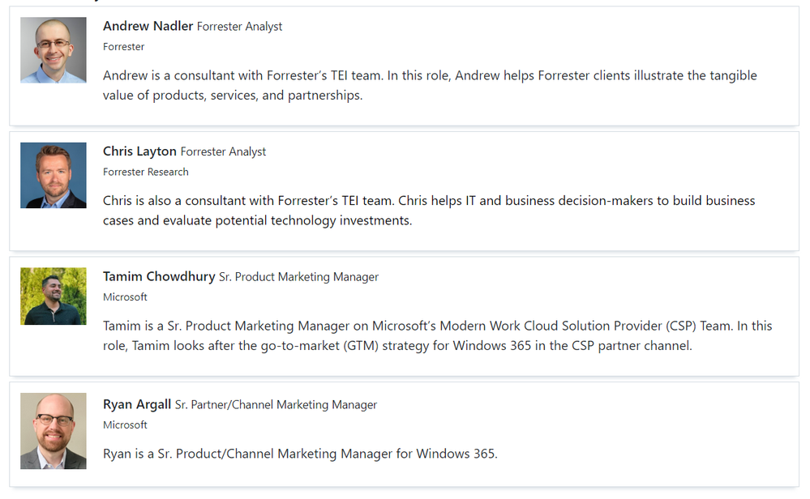This screenshot has height=499, width=810.
Task: Click the Forrester Research company label
Action: (146, 172)
